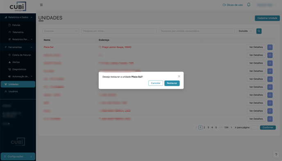
Task: Click Cadastrar Unidade button
Action: point(267,18)
